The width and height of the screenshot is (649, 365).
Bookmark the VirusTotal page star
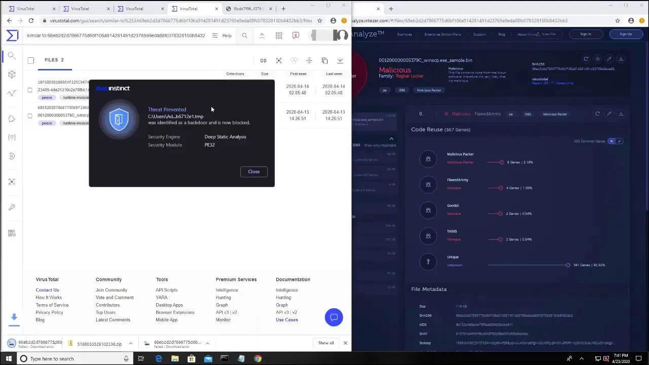click(x=319, y=21)
